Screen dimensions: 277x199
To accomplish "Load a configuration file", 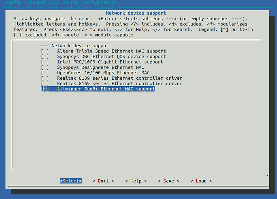I will pos(201,181).
